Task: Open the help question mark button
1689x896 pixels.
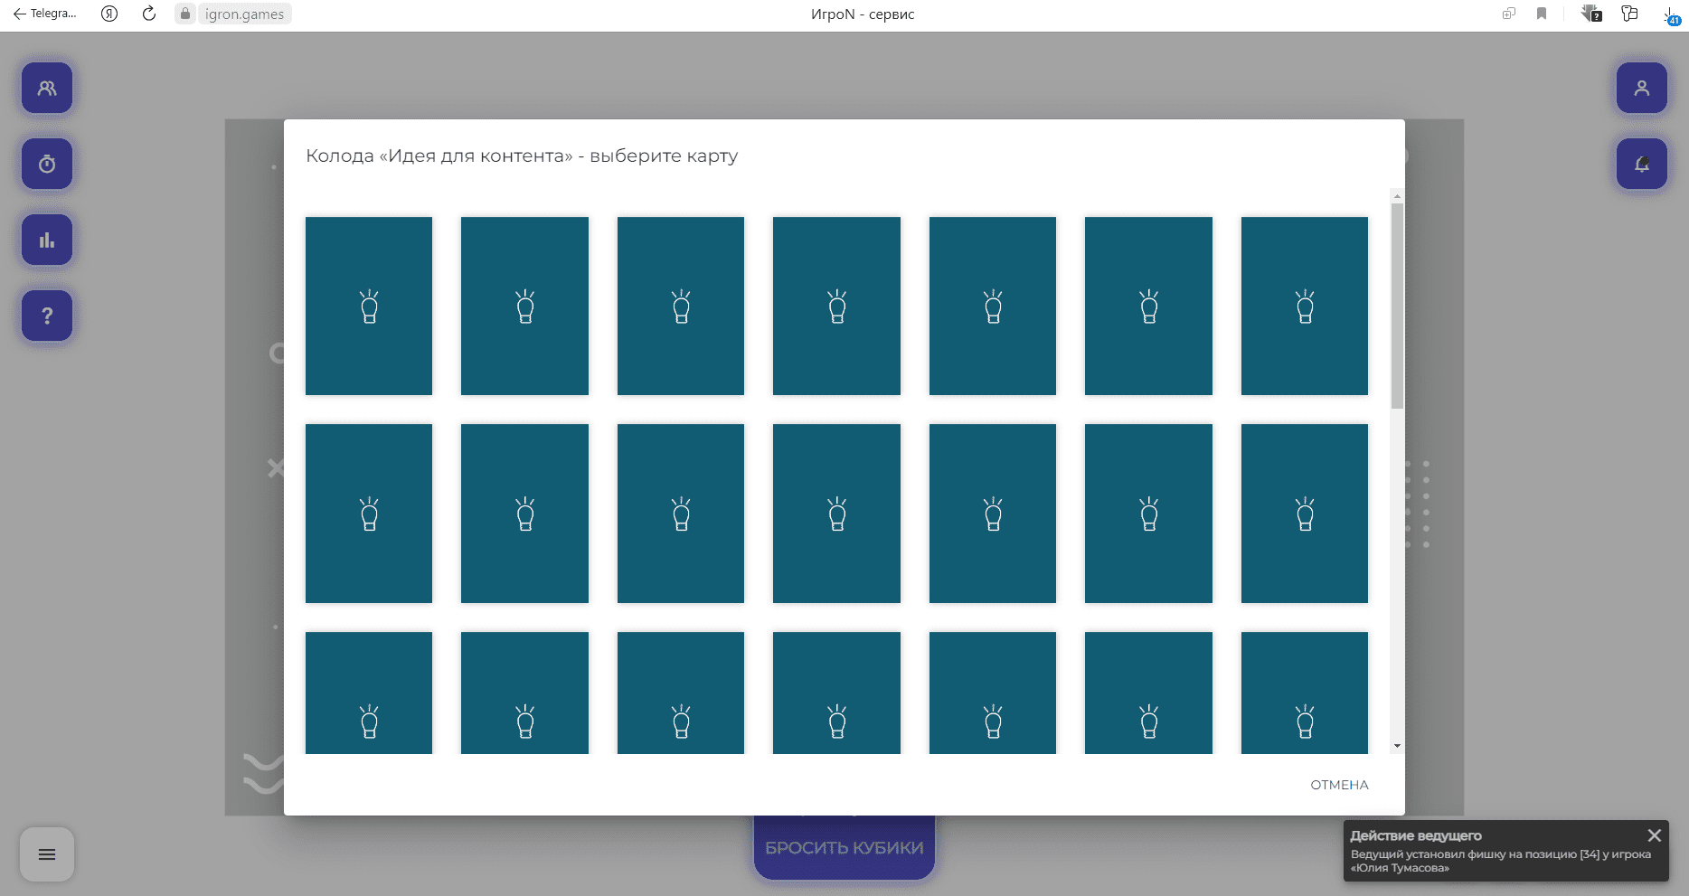Action: click(47, 316)
